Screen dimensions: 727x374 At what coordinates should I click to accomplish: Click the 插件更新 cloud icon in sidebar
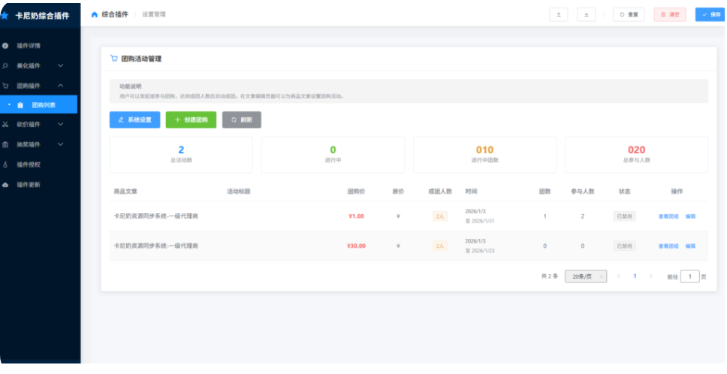tap(6, 185)
